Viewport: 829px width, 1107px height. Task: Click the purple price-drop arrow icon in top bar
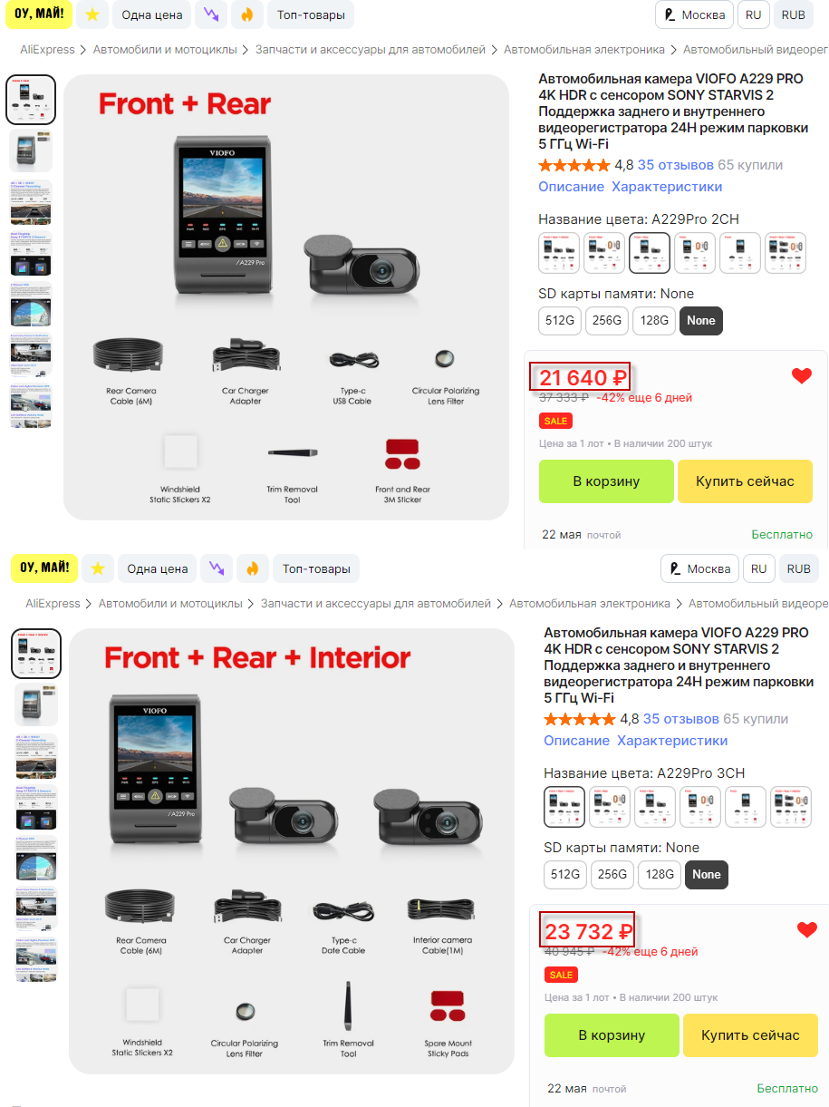point(211,15)
